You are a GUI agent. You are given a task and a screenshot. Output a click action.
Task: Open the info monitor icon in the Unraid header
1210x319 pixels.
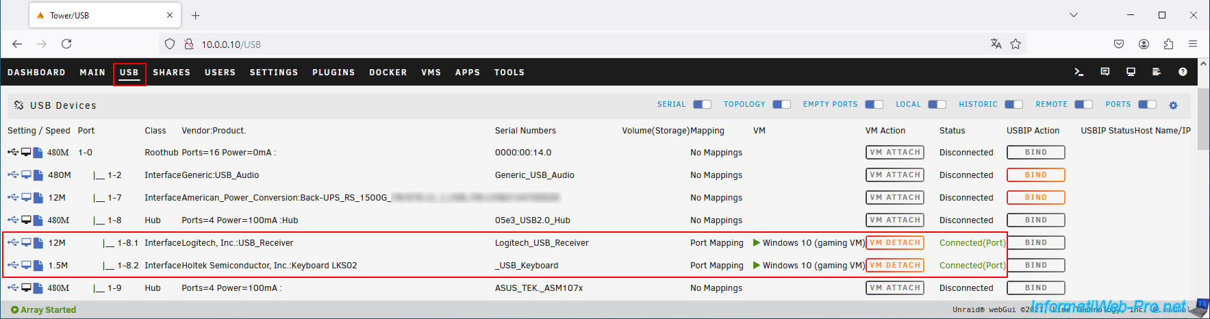coord(1131,72)
